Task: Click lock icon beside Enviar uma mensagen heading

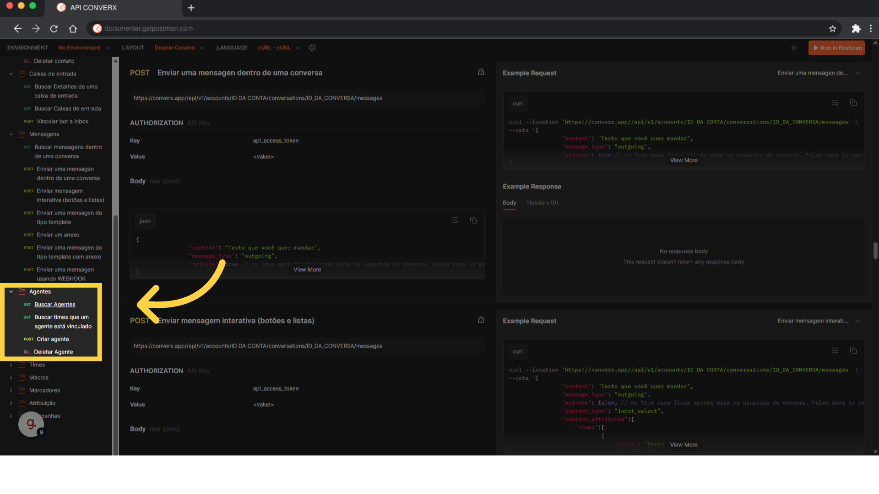Action: 481,72
